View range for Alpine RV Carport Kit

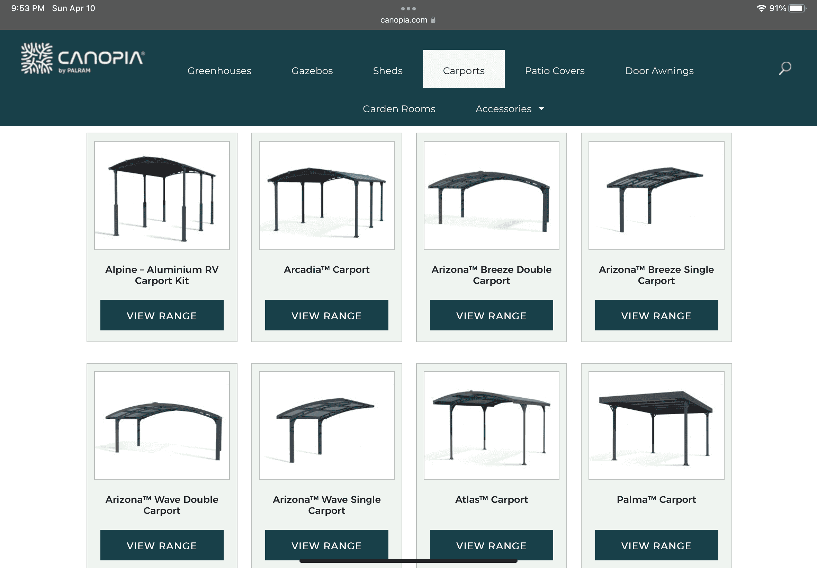tap(162, 315)
